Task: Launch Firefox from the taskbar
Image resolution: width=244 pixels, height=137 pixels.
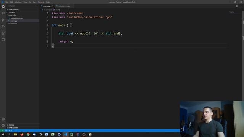Action: point(22,134)
